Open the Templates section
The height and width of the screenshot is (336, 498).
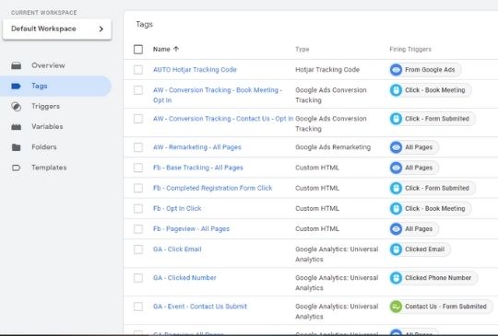pos(55,168)
